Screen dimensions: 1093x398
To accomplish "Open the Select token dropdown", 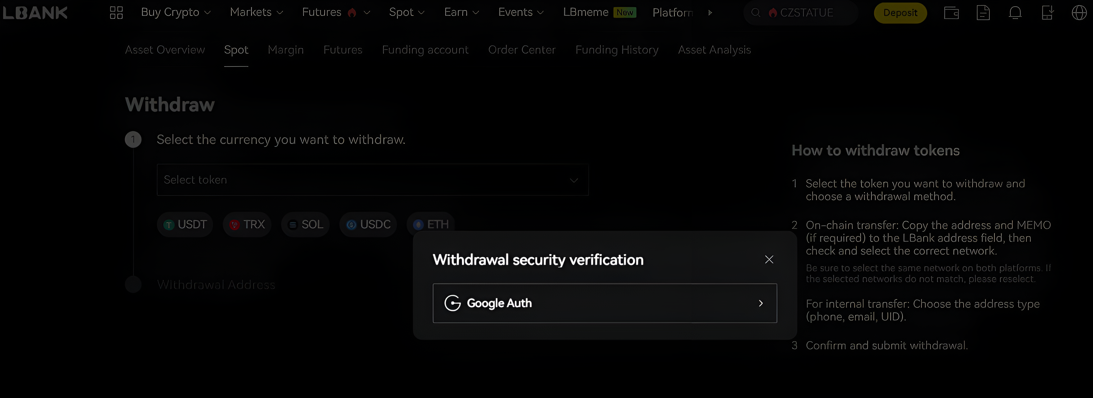I will click(372, 180).
